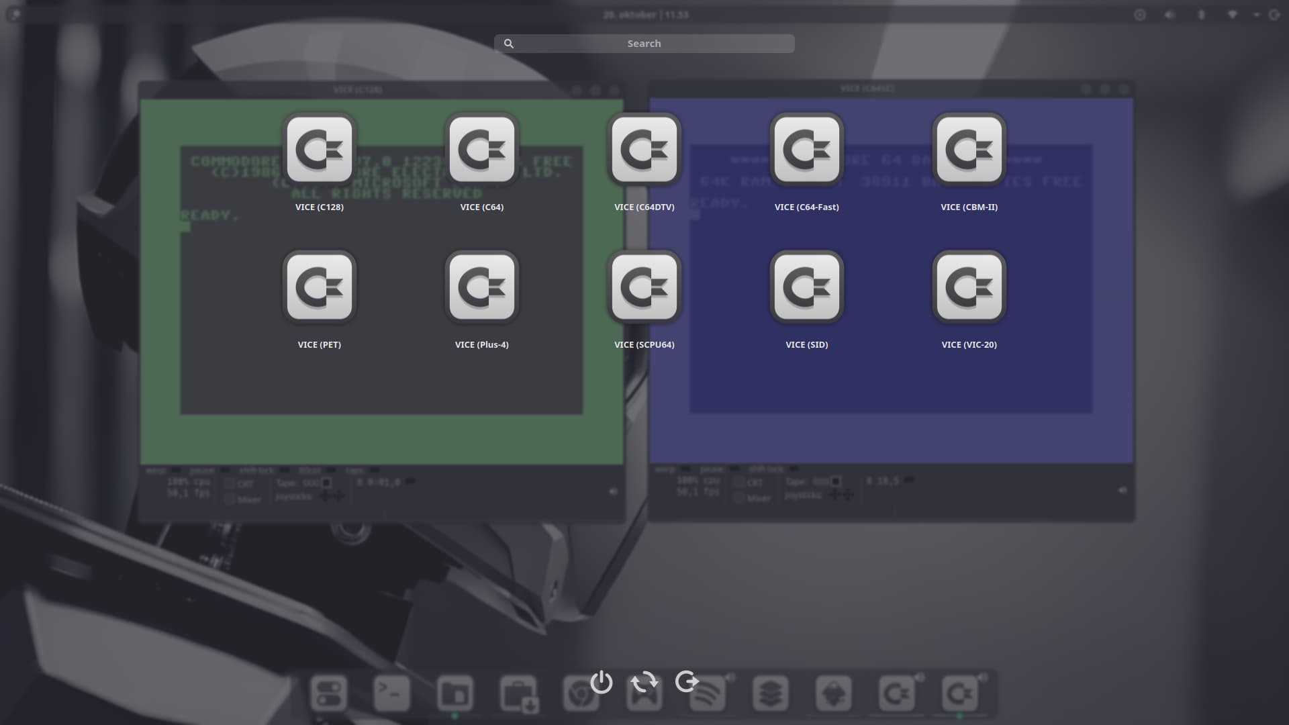The width and height of the screenshot is (1289, 725).
Task: Launch the VICE (PET) emulator
Action: click(320, 287)
